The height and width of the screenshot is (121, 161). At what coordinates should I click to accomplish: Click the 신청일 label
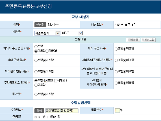[x=17, y=116]
